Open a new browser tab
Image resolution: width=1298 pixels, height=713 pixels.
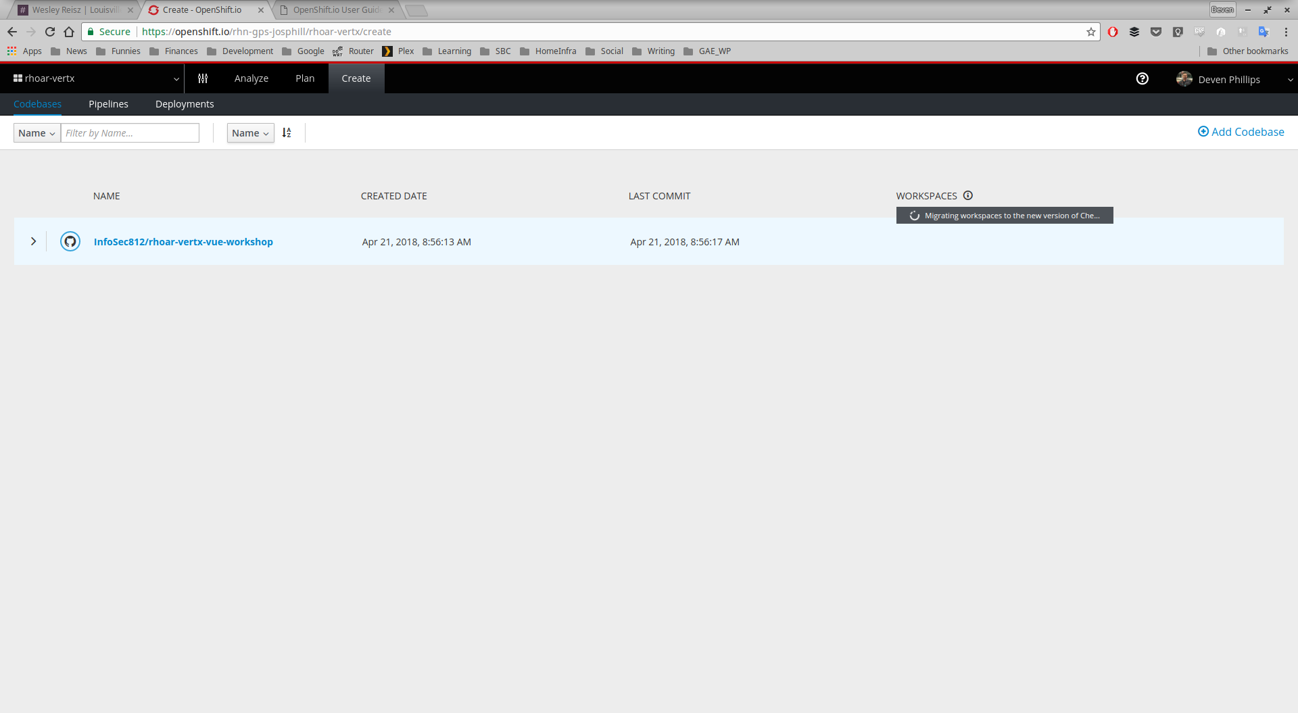point(416,10)
